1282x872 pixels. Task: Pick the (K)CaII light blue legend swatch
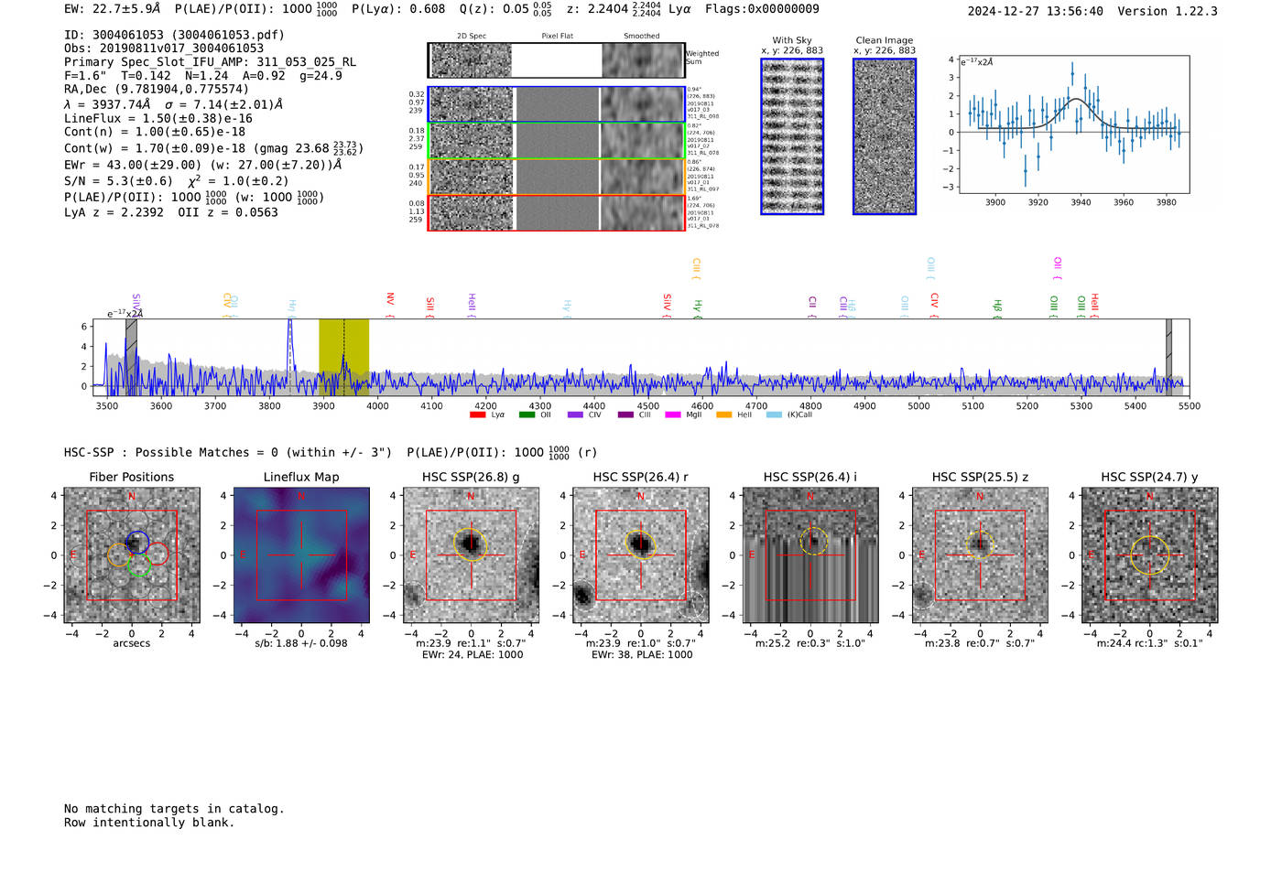pyautogui.click(x=774, y=415)
